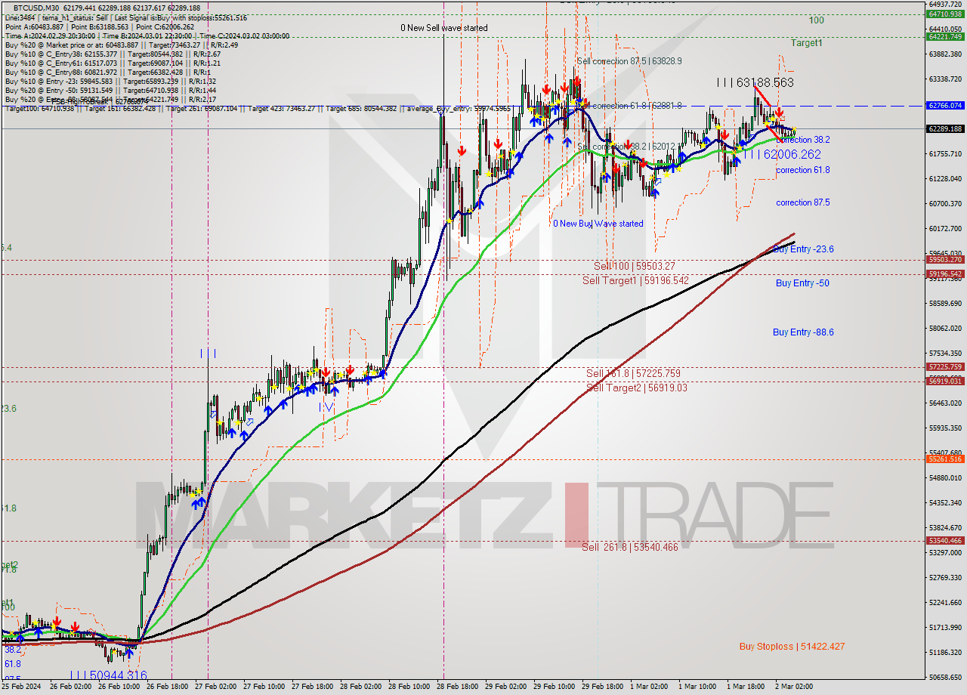Select the 64221.749 green price tag
The height and width of the screenshot is (695, 967).
pos(945,36)
